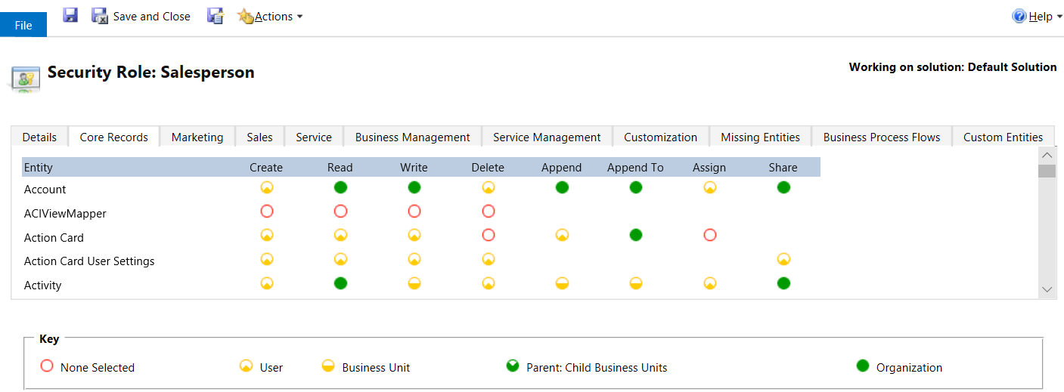
Task: Click the Security Role header icon
Action: coord(26,78)
